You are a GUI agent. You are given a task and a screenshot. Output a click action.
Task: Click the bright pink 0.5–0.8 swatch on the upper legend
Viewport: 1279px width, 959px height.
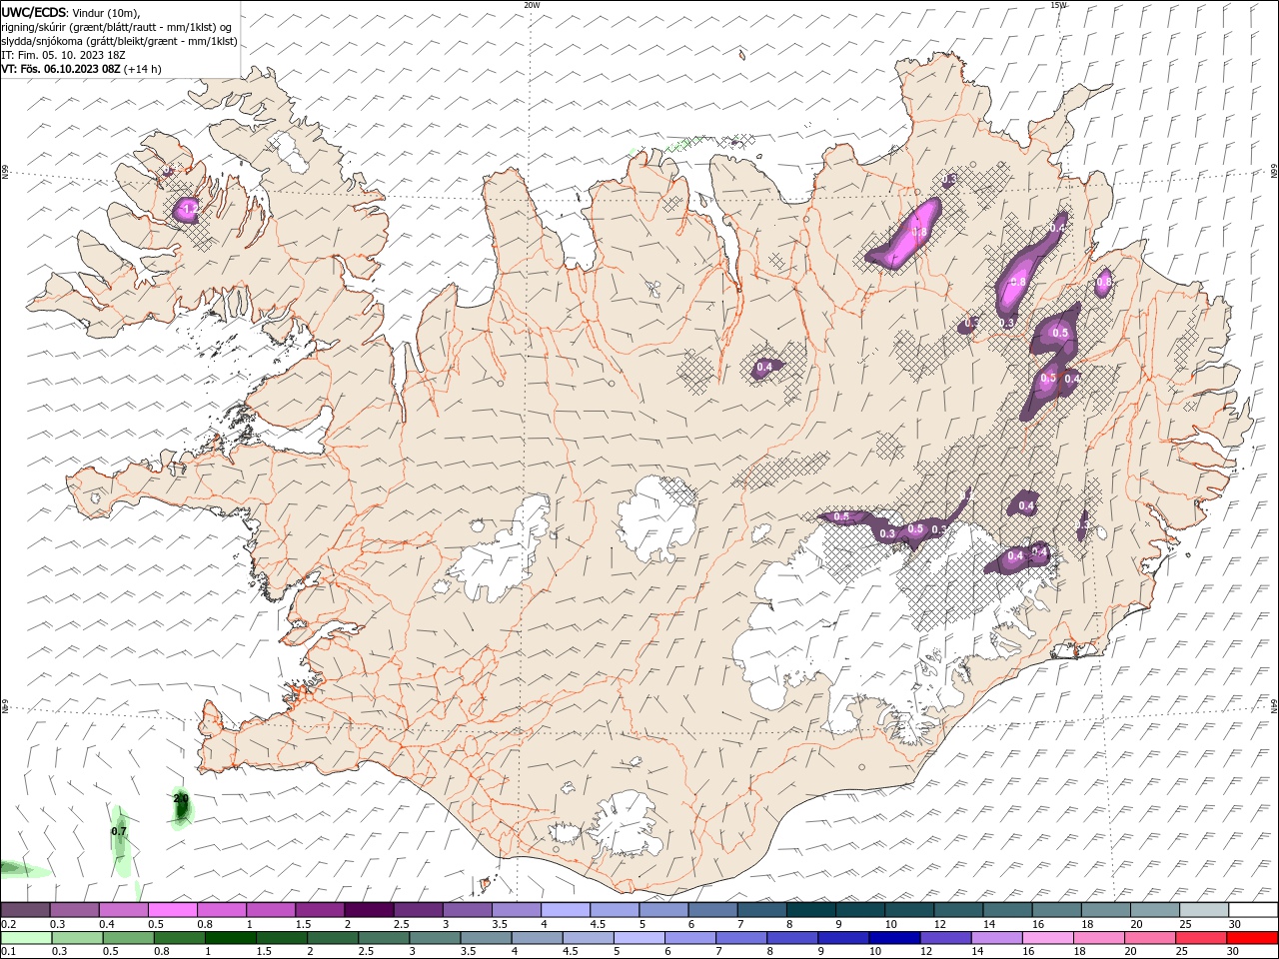173,910
